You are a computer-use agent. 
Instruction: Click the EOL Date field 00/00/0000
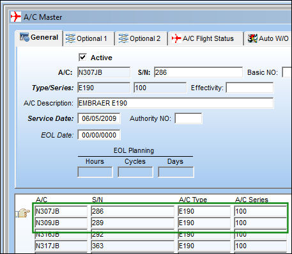click(99, 135)
